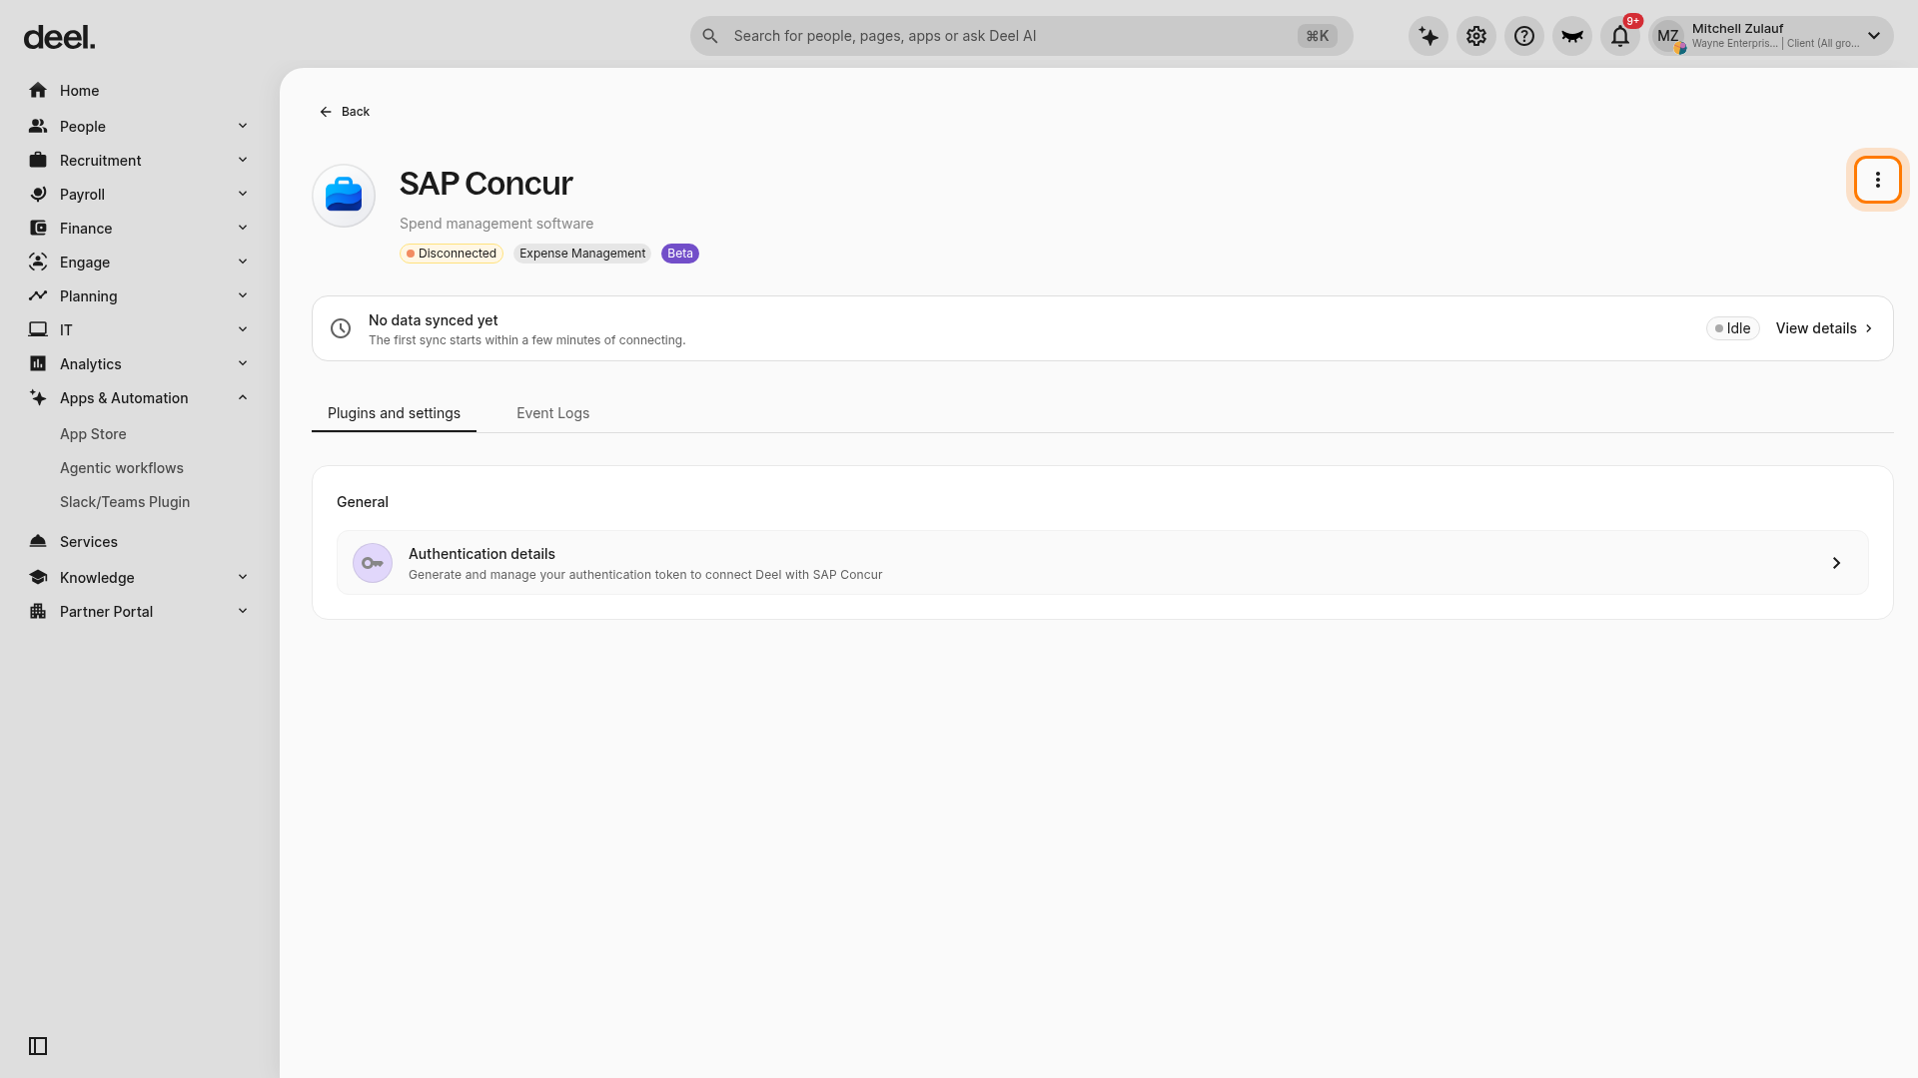Image resolution: width=1918 pixels, height=1078 pixels.
Task: Go Back to the previous page
Action: [345, 112]
